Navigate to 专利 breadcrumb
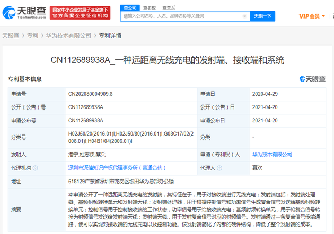334x234 pixels. coord(32,35)
